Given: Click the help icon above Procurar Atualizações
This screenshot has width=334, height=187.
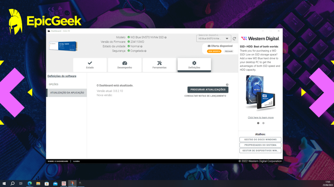Looking at the screenshot, I should point(227,84).
